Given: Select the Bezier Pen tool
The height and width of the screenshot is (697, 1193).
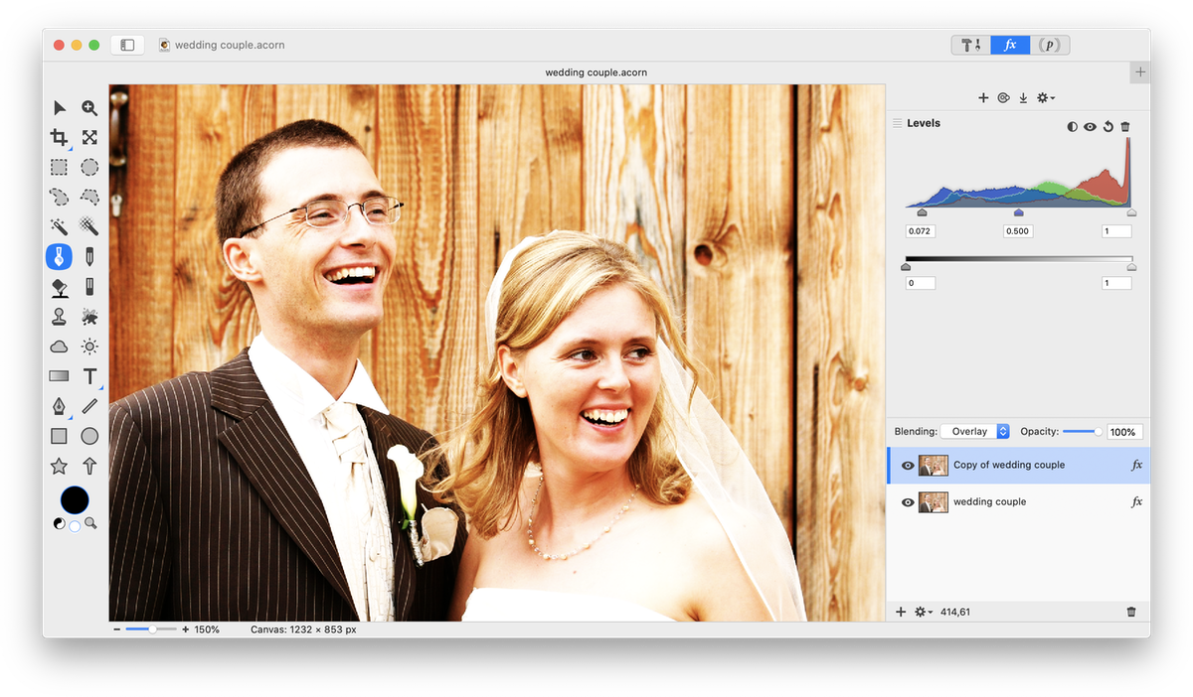Looking at the screenshot, I should tap(60, 406).
